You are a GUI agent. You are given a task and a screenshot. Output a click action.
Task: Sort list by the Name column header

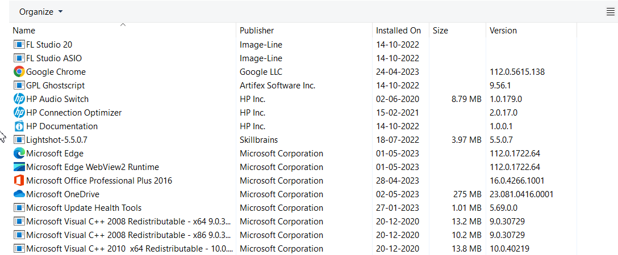tap(24, 31)
